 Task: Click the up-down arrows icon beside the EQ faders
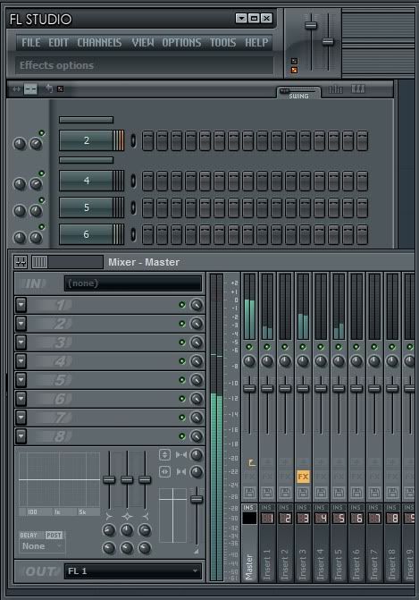pos(164,455)
